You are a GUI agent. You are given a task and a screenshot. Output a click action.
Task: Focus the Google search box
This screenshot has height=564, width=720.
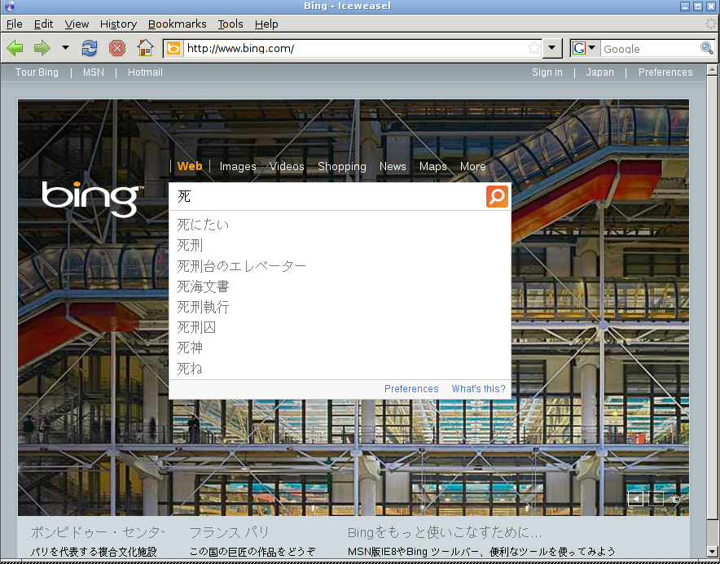pyautogui.click(x=650, y=48)
